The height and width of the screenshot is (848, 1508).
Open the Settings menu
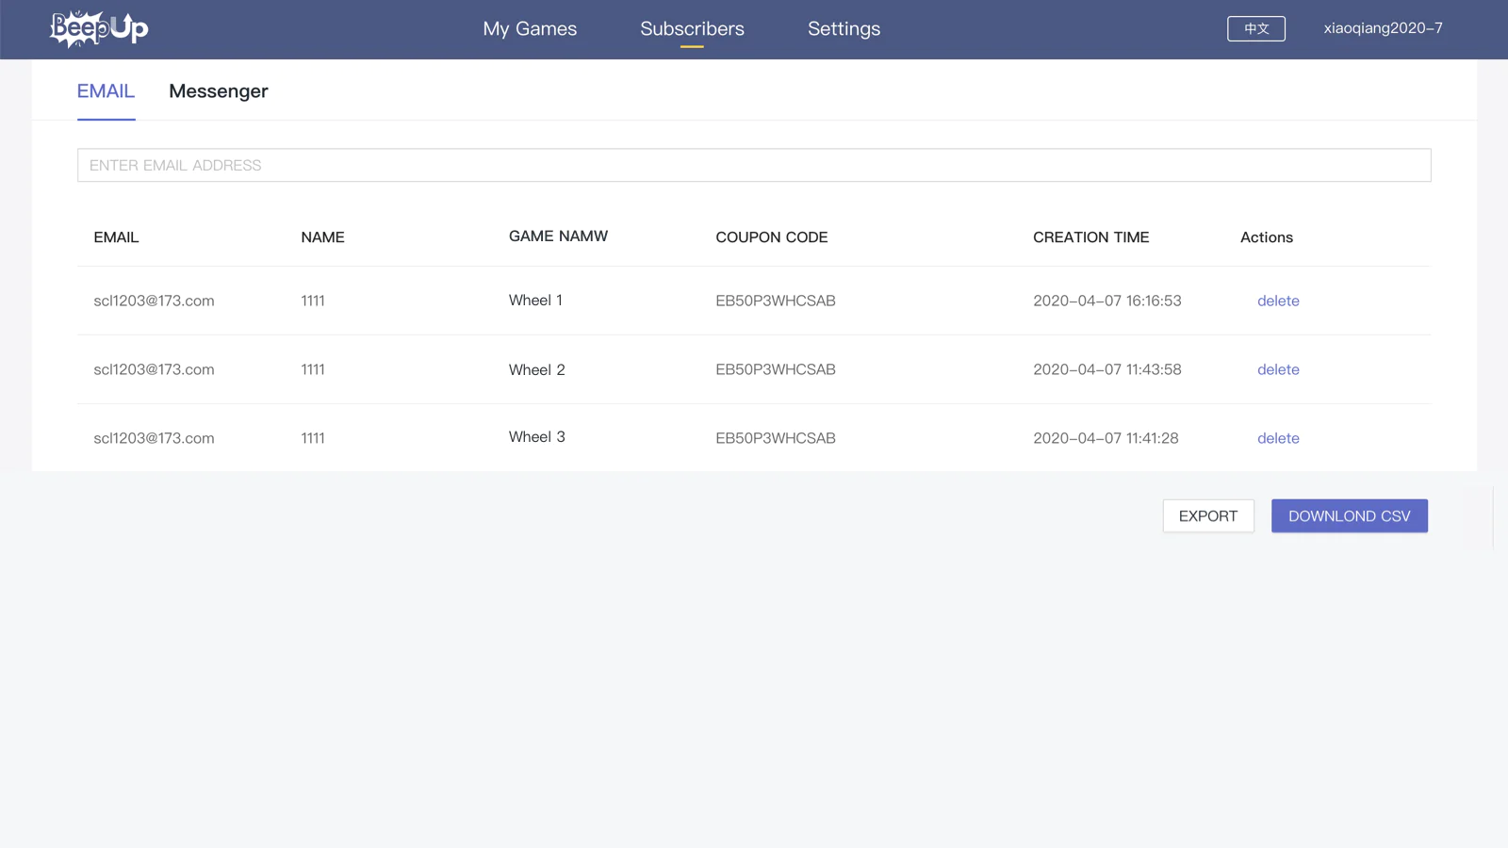[x=844, y=28]
